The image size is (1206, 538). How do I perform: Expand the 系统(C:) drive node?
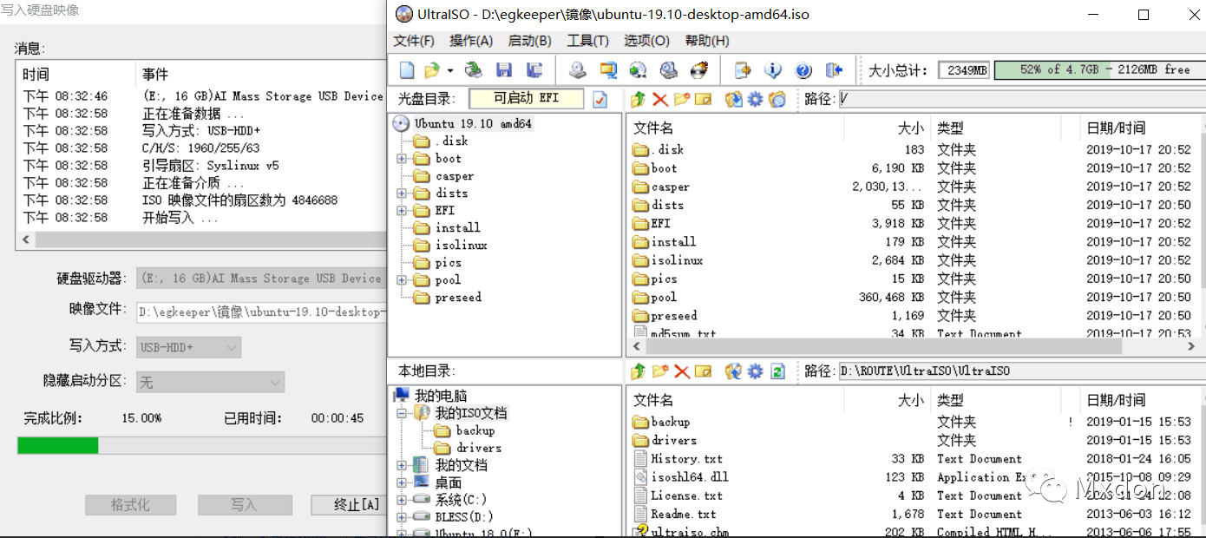click(x=402, y=501)
